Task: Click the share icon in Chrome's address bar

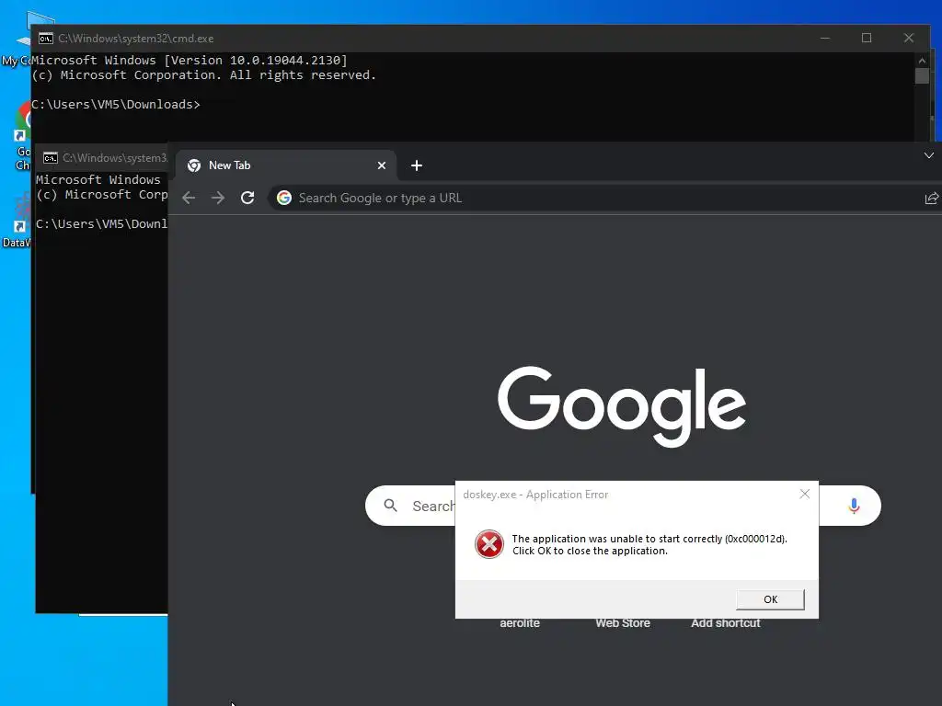Action: click(x=931, y=199)
